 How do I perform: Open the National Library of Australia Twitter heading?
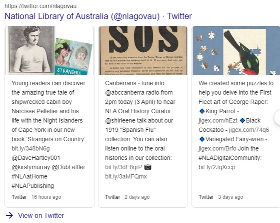98,17
